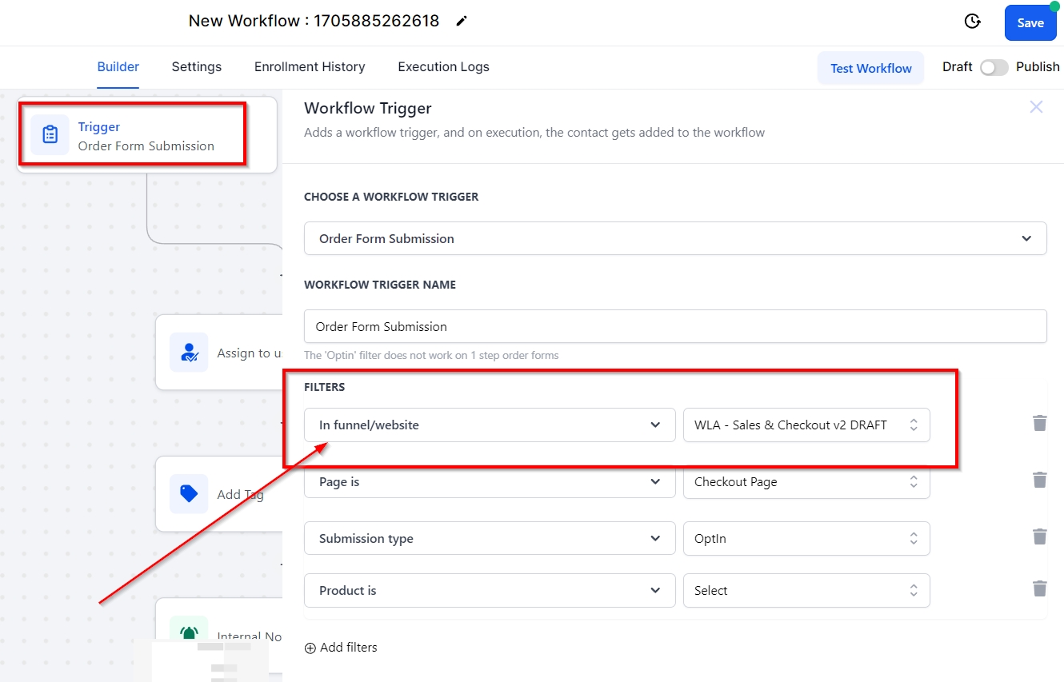
Task: Delete the In funnel/website filter
Action: 1039,423
